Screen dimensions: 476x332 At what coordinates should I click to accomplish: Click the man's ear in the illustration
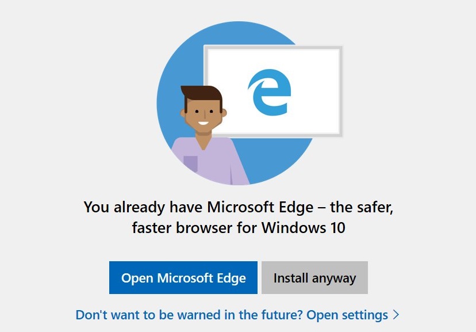(224, 113)
